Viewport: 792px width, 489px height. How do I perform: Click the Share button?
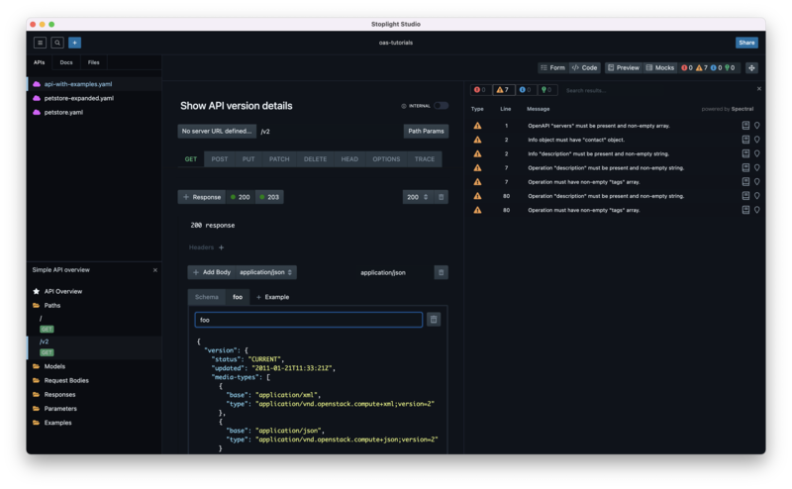point(746,43)
